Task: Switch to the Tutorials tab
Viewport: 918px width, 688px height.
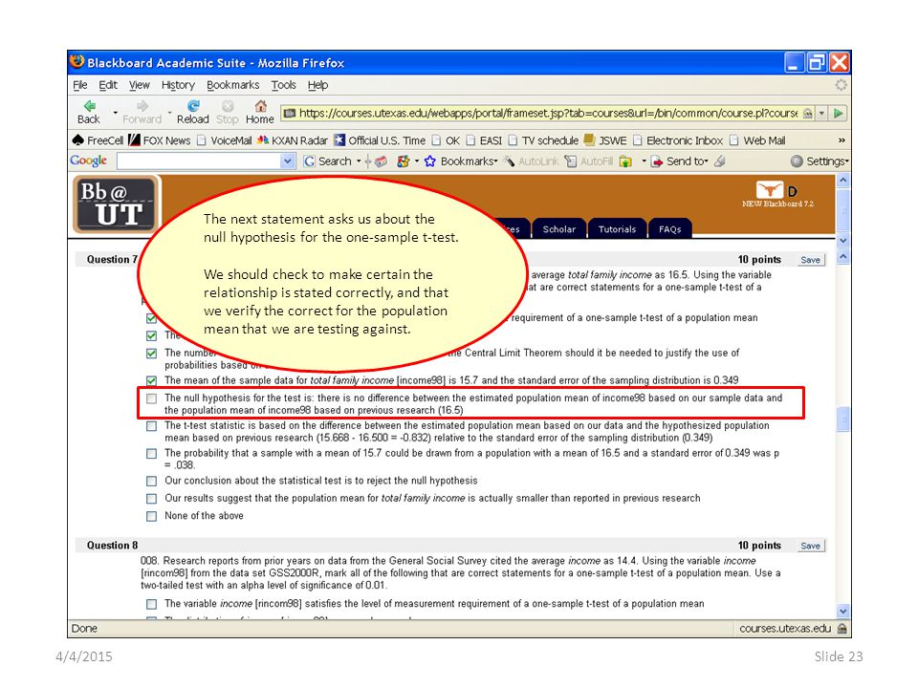Action: point(617,228)
